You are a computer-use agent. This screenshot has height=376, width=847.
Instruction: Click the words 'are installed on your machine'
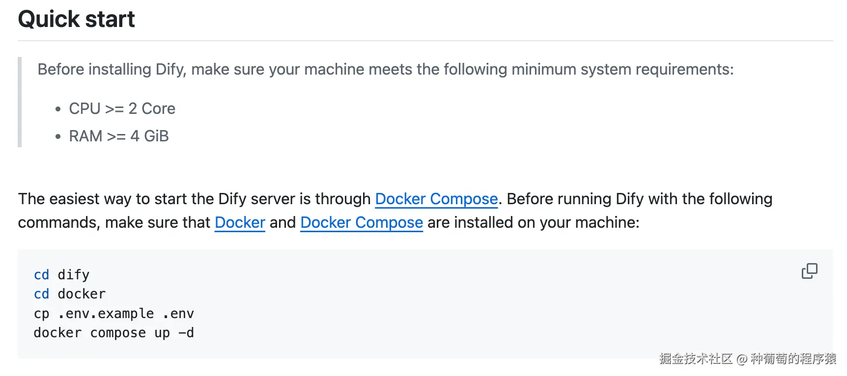click(x=533, y=222)
